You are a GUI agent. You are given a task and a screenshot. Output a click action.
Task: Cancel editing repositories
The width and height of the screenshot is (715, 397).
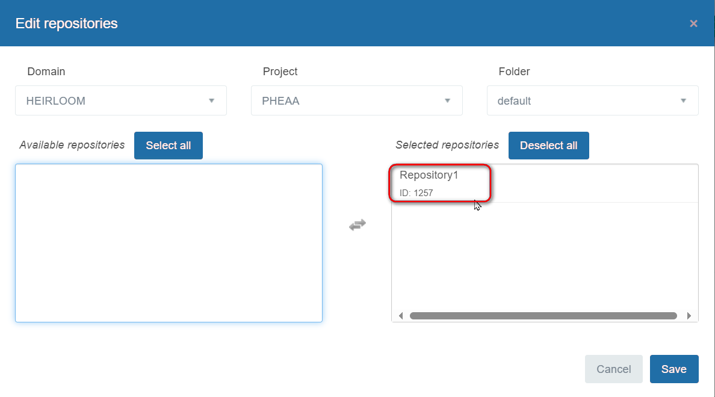click(x=613, y=369)
